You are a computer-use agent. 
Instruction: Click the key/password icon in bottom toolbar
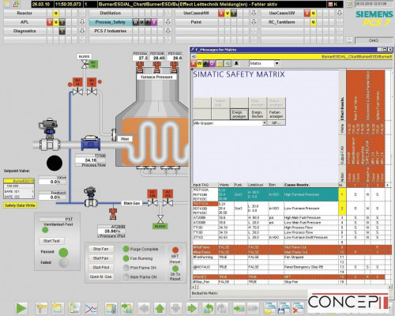pos(41,308)
